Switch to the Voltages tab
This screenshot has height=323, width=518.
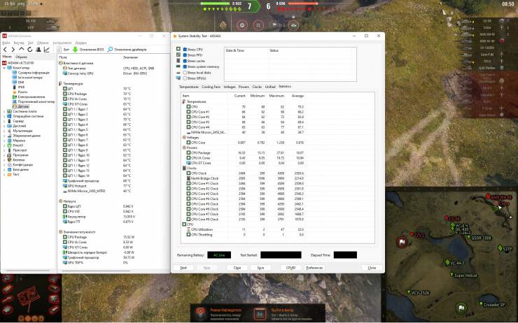[x=230, y=87]
